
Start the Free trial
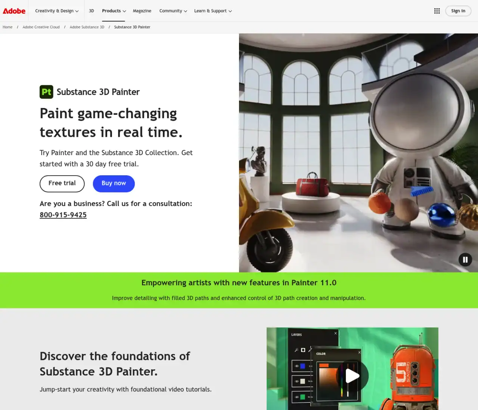[62, 184]
